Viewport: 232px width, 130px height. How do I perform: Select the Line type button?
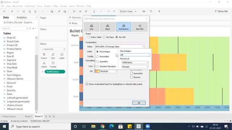(92, 27)
